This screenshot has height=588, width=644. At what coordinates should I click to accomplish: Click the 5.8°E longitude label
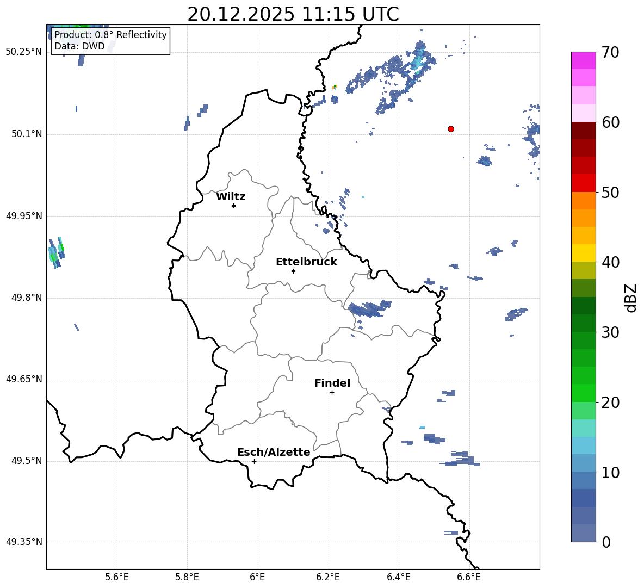pyautogui.click(x=187, y=577)
